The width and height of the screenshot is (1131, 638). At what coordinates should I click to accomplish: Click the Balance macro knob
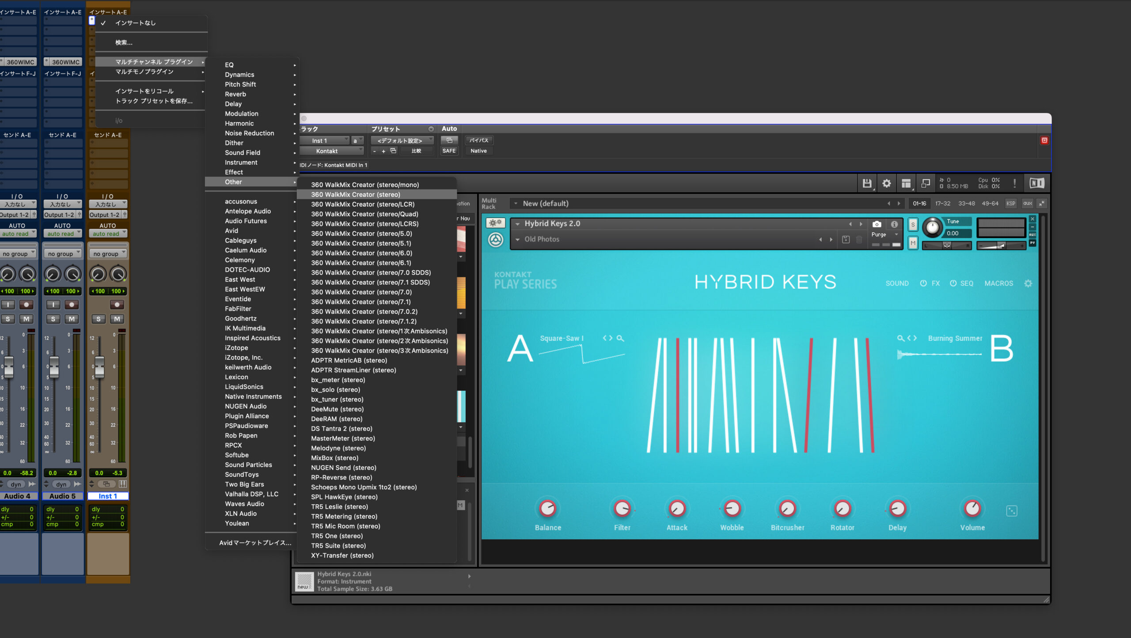click(547, 509)
